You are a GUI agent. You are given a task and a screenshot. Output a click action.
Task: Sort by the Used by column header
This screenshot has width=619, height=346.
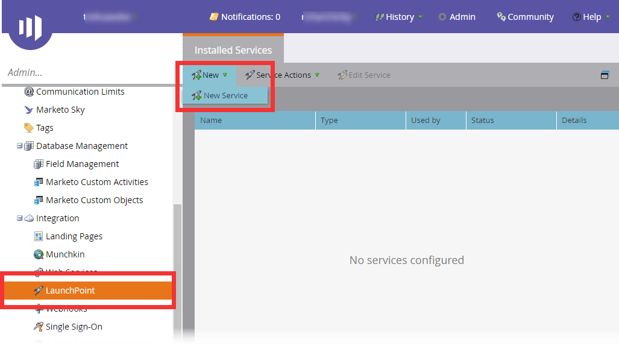(436, 121)
